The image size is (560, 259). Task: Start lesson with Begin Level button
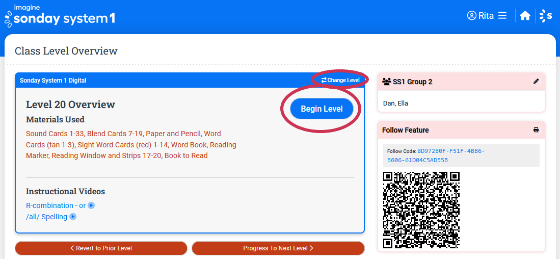322,109
